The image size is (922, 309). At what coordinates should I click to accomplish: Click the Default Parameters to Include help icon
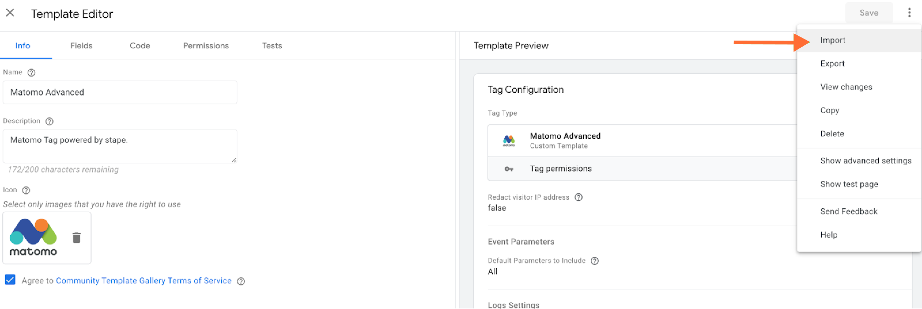click(x=594, y=261)
